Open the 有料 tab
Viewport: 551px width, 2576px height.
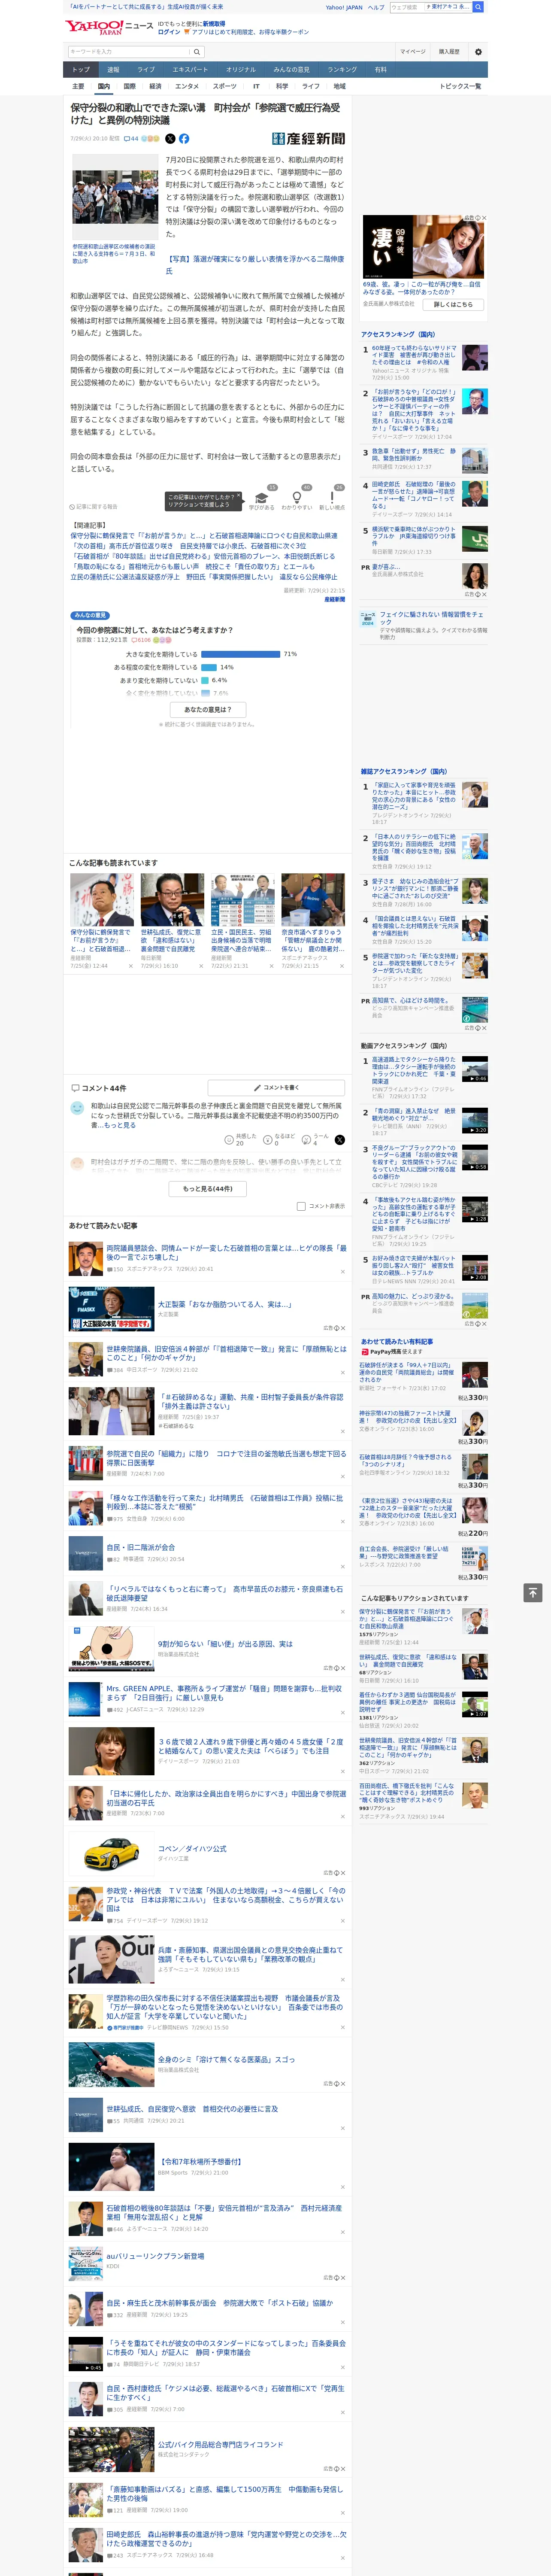381,70
